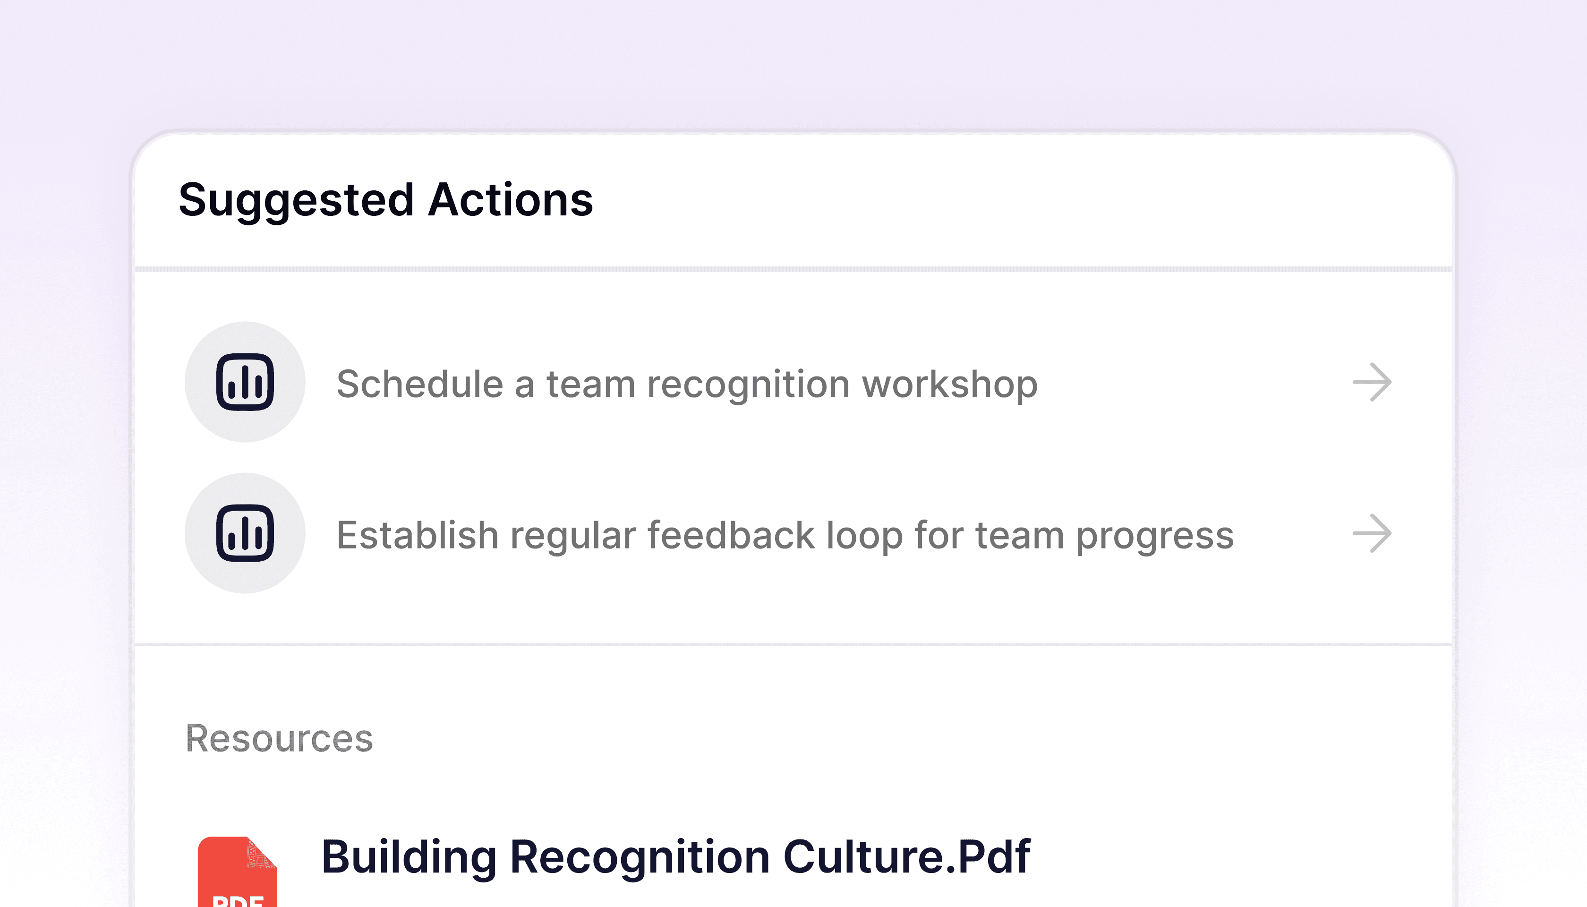
Task: Click chart icon beside Establish feedback loop
Action: pyautogui.click(x=245, y=533)
